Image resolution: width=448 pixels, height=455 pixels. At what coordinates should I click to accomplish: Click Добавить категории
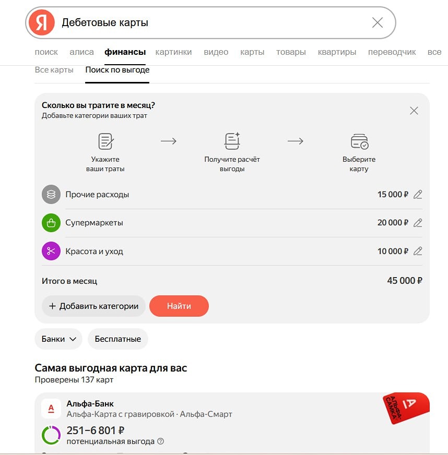[93, 306]
